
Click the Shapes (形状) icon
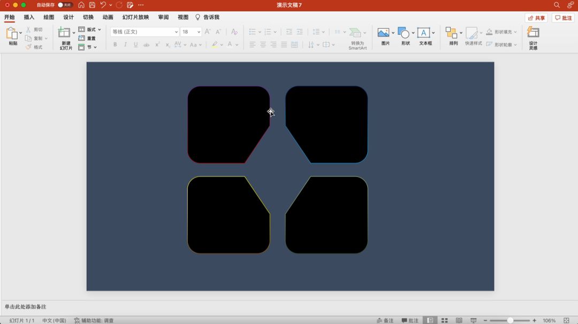pyautogui.click(x=404, y=33)
